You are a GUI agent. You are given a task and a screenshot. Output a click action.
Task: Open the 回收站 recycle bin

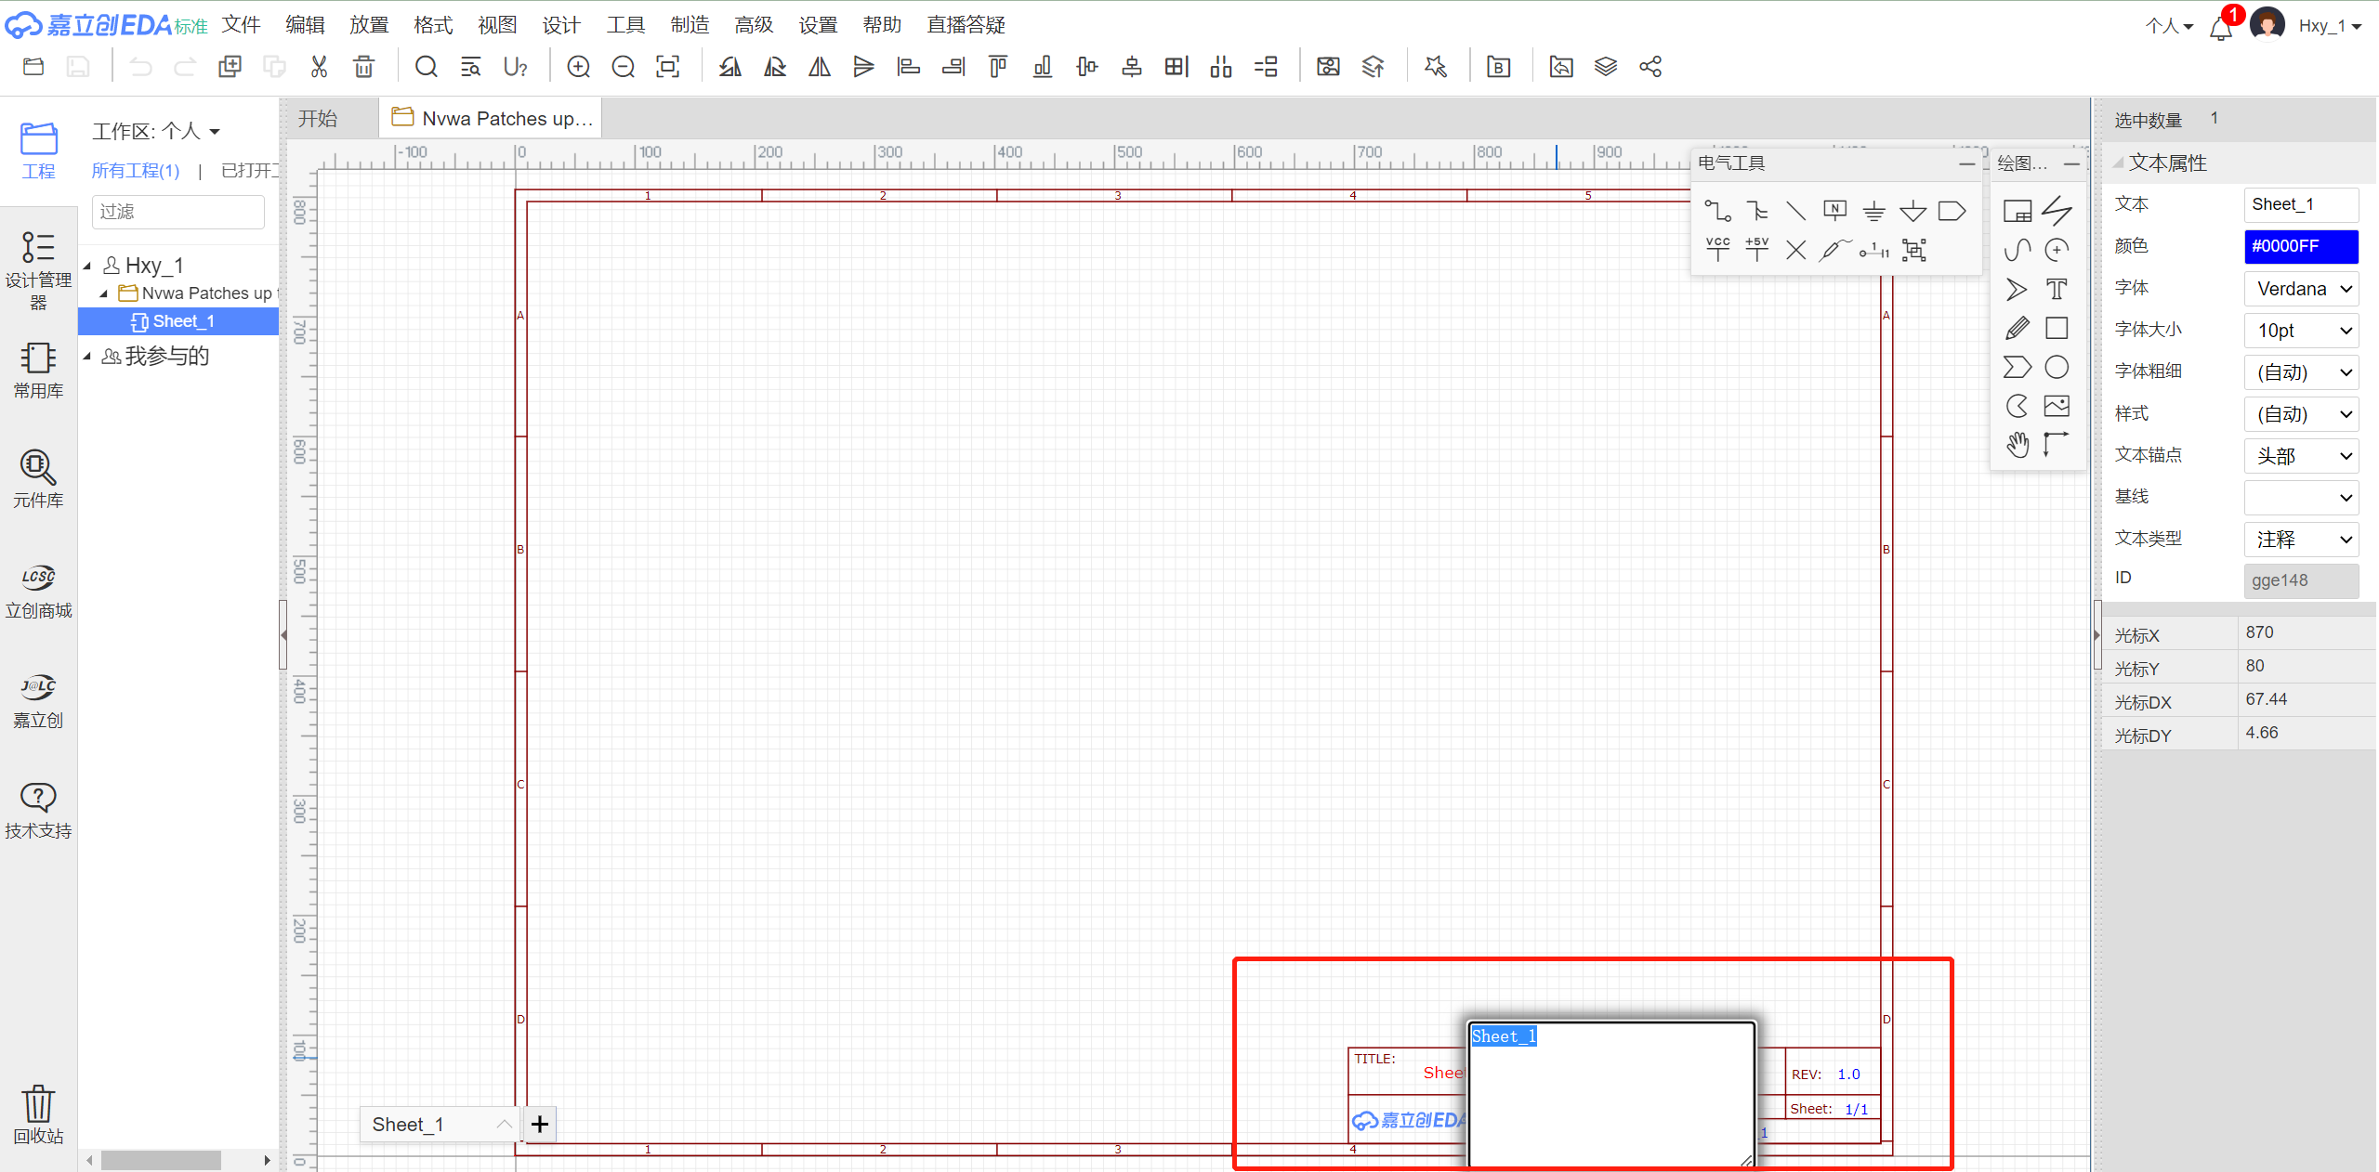tap(38, 1113)
